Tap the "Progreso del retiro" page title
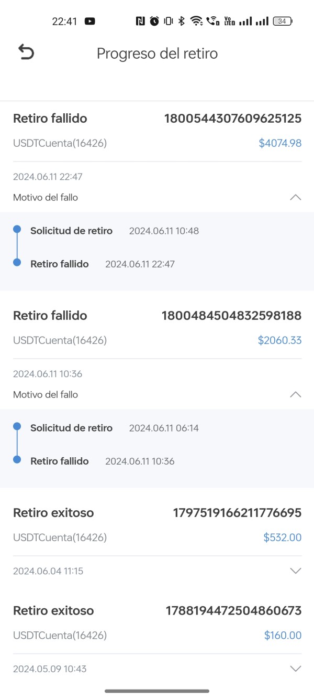This screenshot has width=314, height=699. pos(157,53)
